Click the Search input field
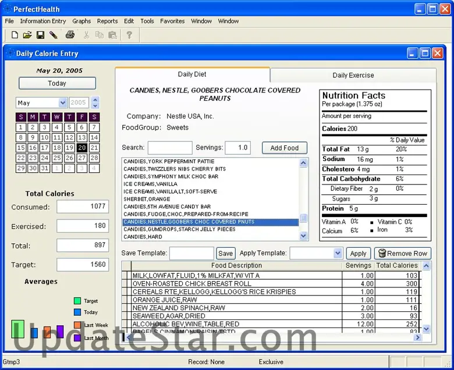Screen dimensions: 454x370 tap(170, 148)
